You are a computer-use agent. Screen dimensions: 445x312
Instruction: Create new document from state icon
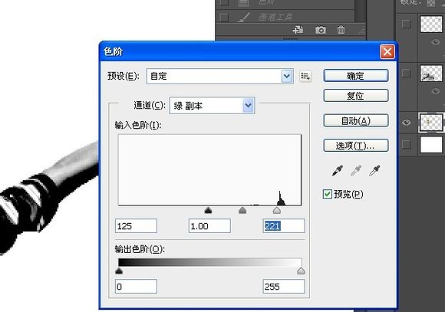coord(298,29)
